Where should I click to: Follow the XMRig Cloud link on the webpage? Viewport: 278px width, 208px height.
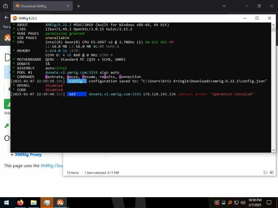pos(52,166)
